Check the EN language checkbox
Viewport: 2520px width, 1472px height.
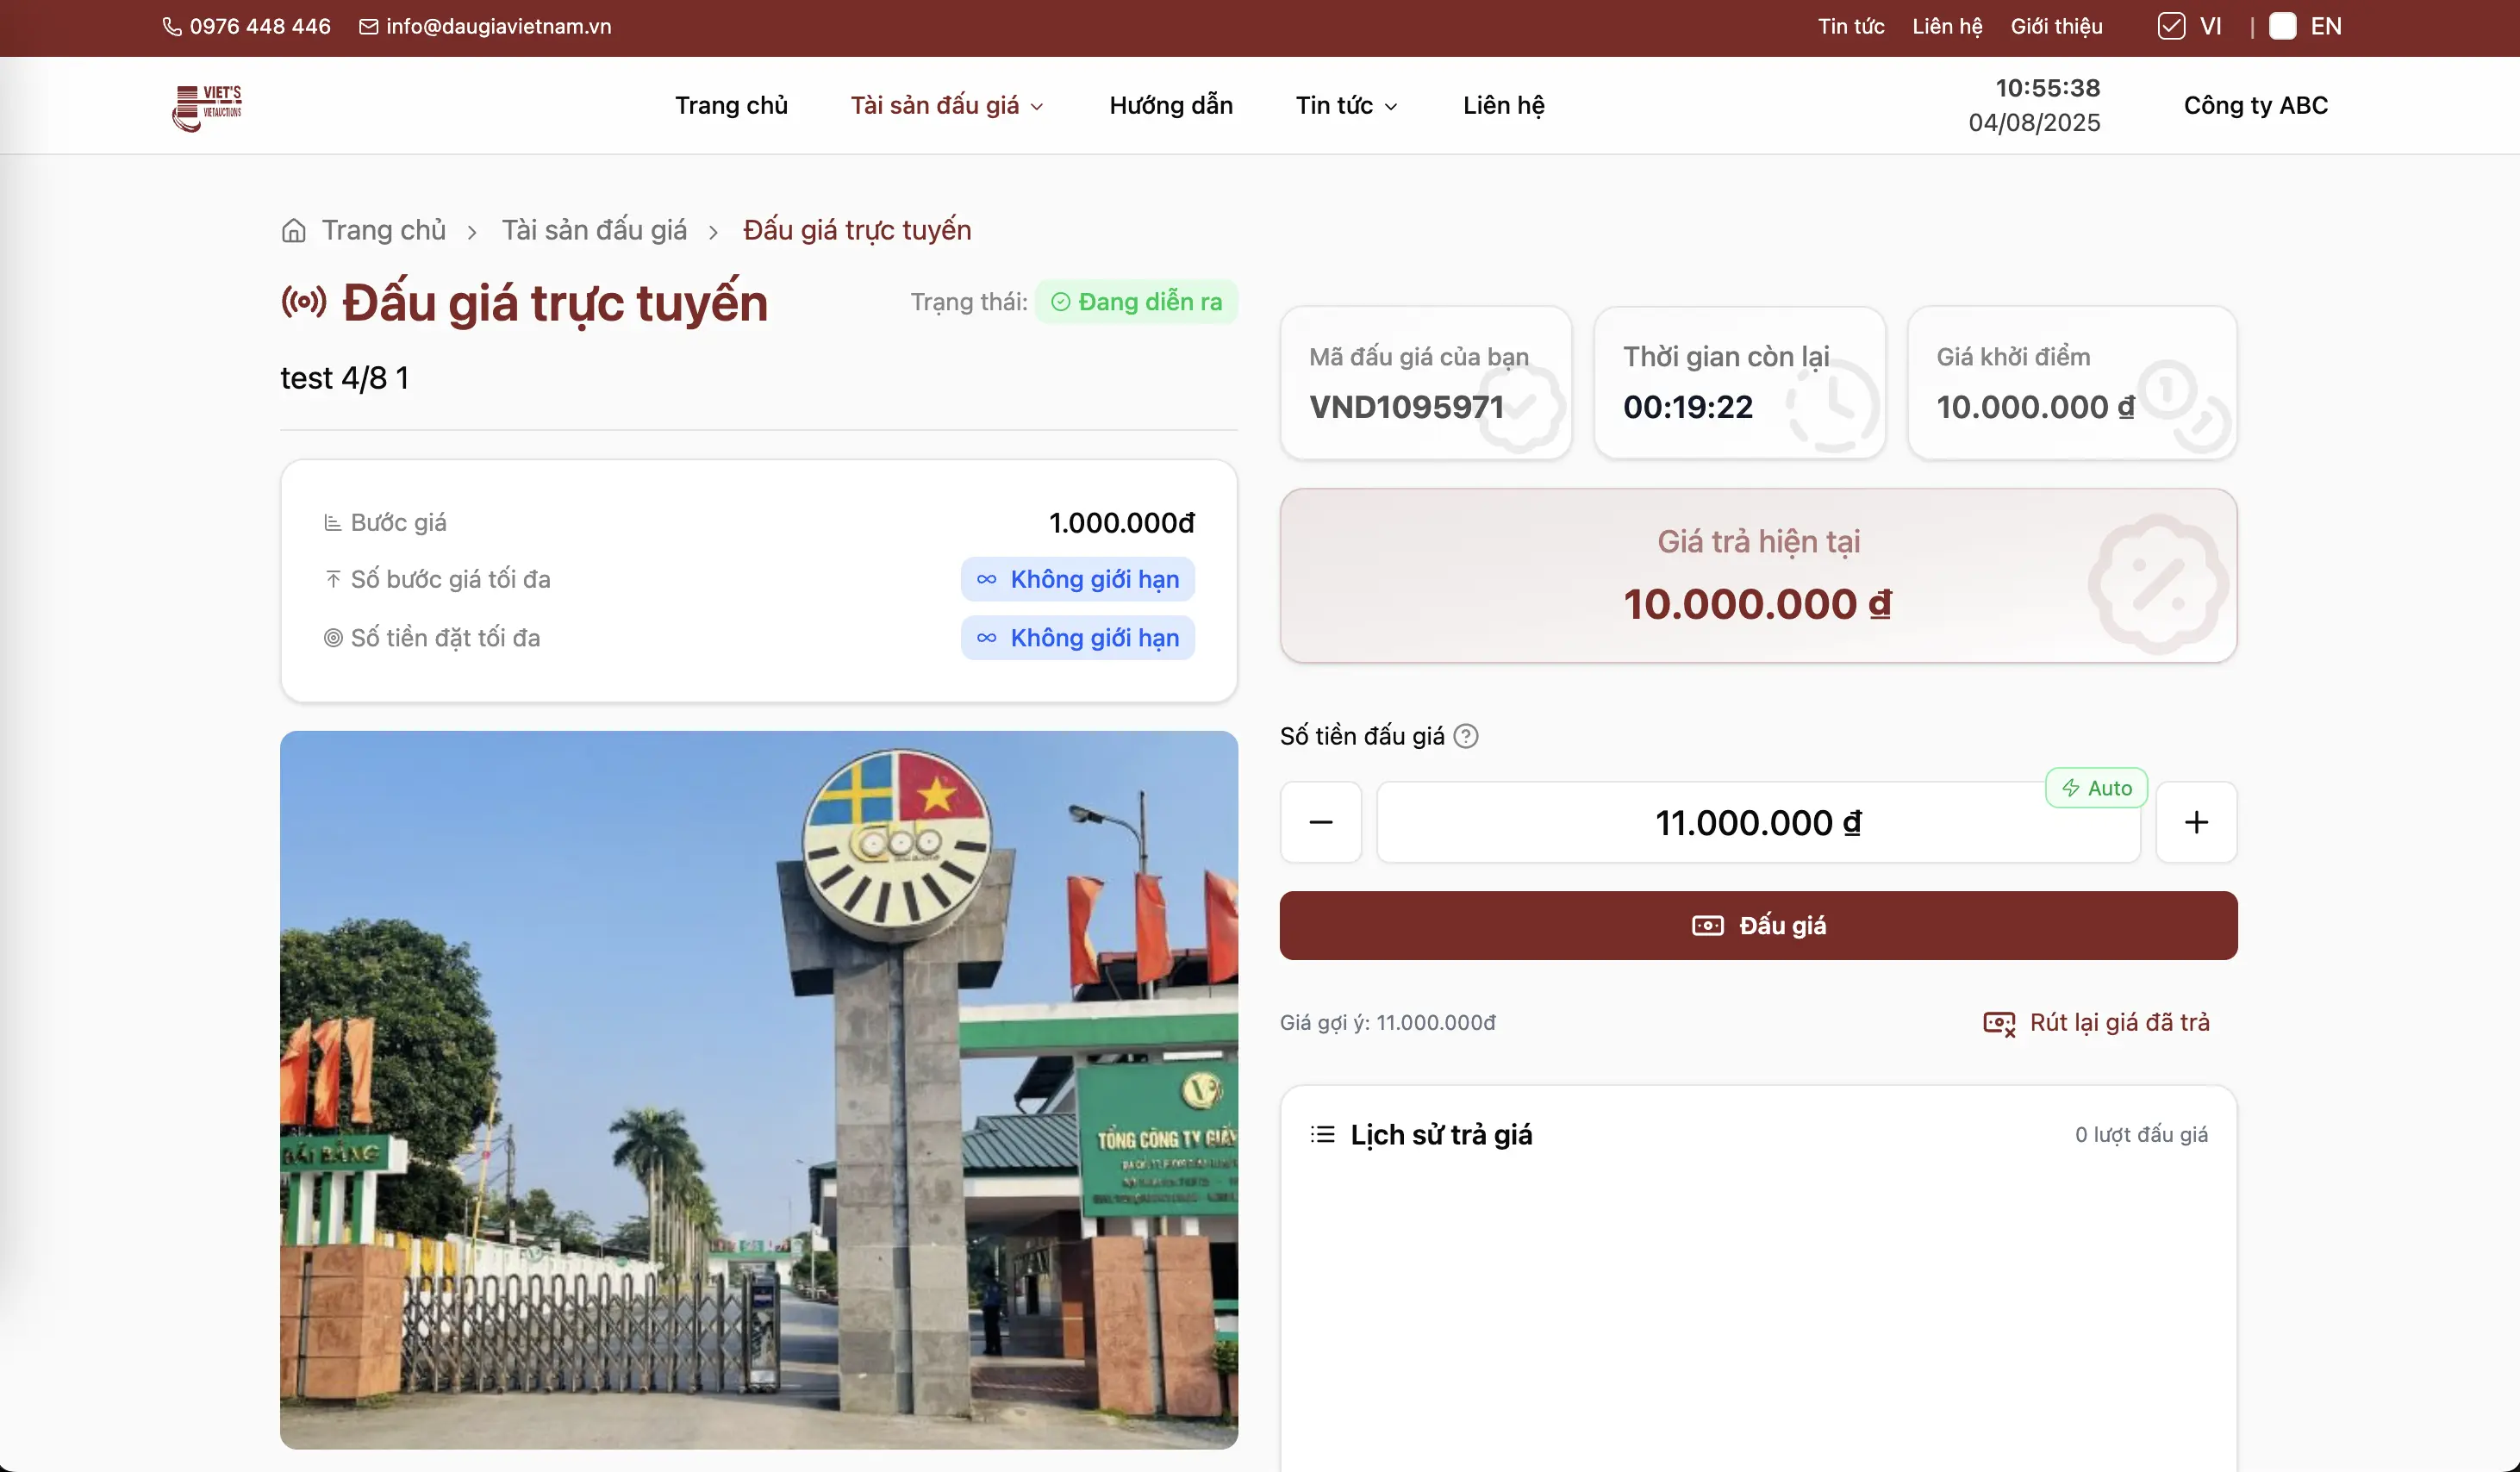[2282, 26]
